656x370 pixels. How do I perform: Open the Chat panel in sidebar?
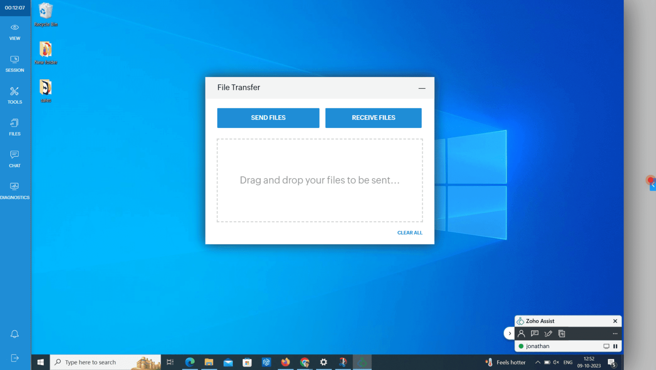point(14,159)
